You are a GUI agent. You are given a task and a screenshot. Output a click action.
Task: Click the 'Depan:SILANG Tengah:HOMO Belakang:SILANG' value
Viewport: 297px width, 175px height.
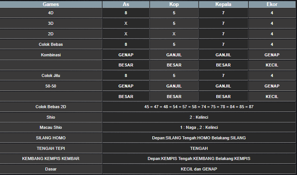[199, 138]
